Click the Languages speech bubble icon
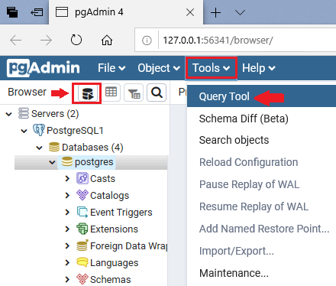 (x=82, y=262)
